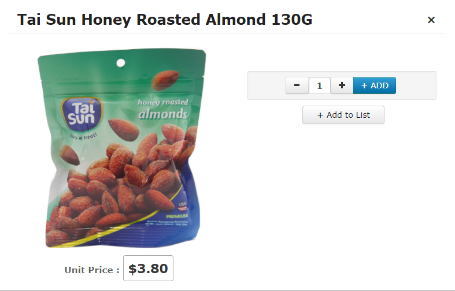The image size is (455, 291).
Task: Focus the quantity field showing 1
Action: point(320,85)
